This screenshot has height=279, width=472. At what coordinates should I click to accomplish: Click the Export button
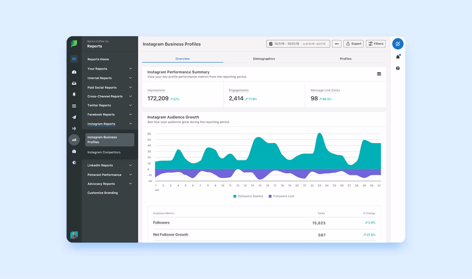click(353, 44)
